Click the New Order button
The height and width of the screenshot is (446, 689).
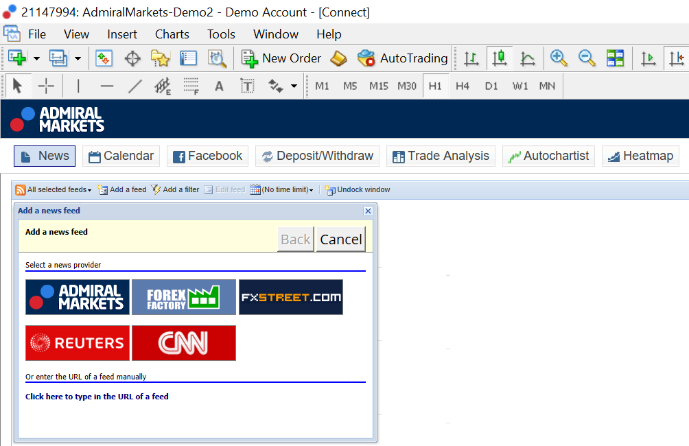click(x=281, y=58)
